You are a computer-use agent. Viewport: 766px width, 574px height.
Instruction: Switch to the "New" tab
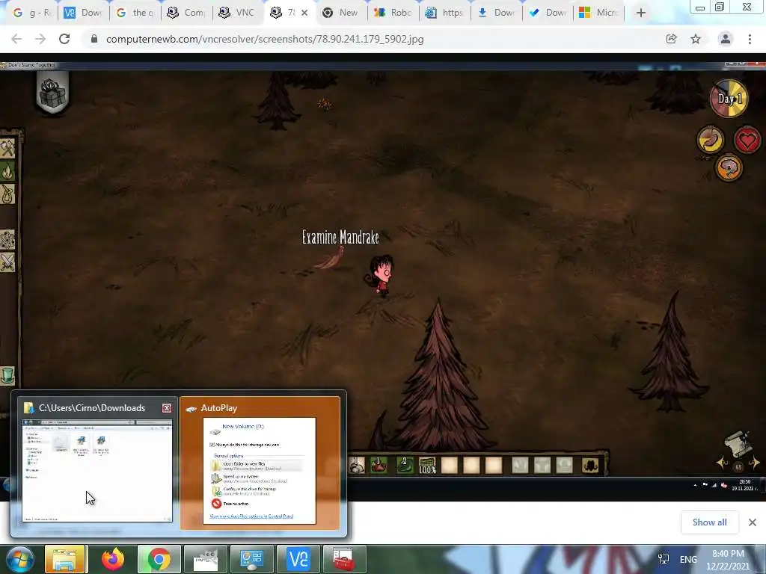341,13
